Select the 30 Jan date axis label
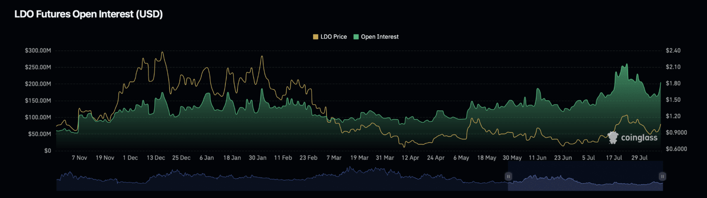The image size is (707, 198). (x=257, y=158)
